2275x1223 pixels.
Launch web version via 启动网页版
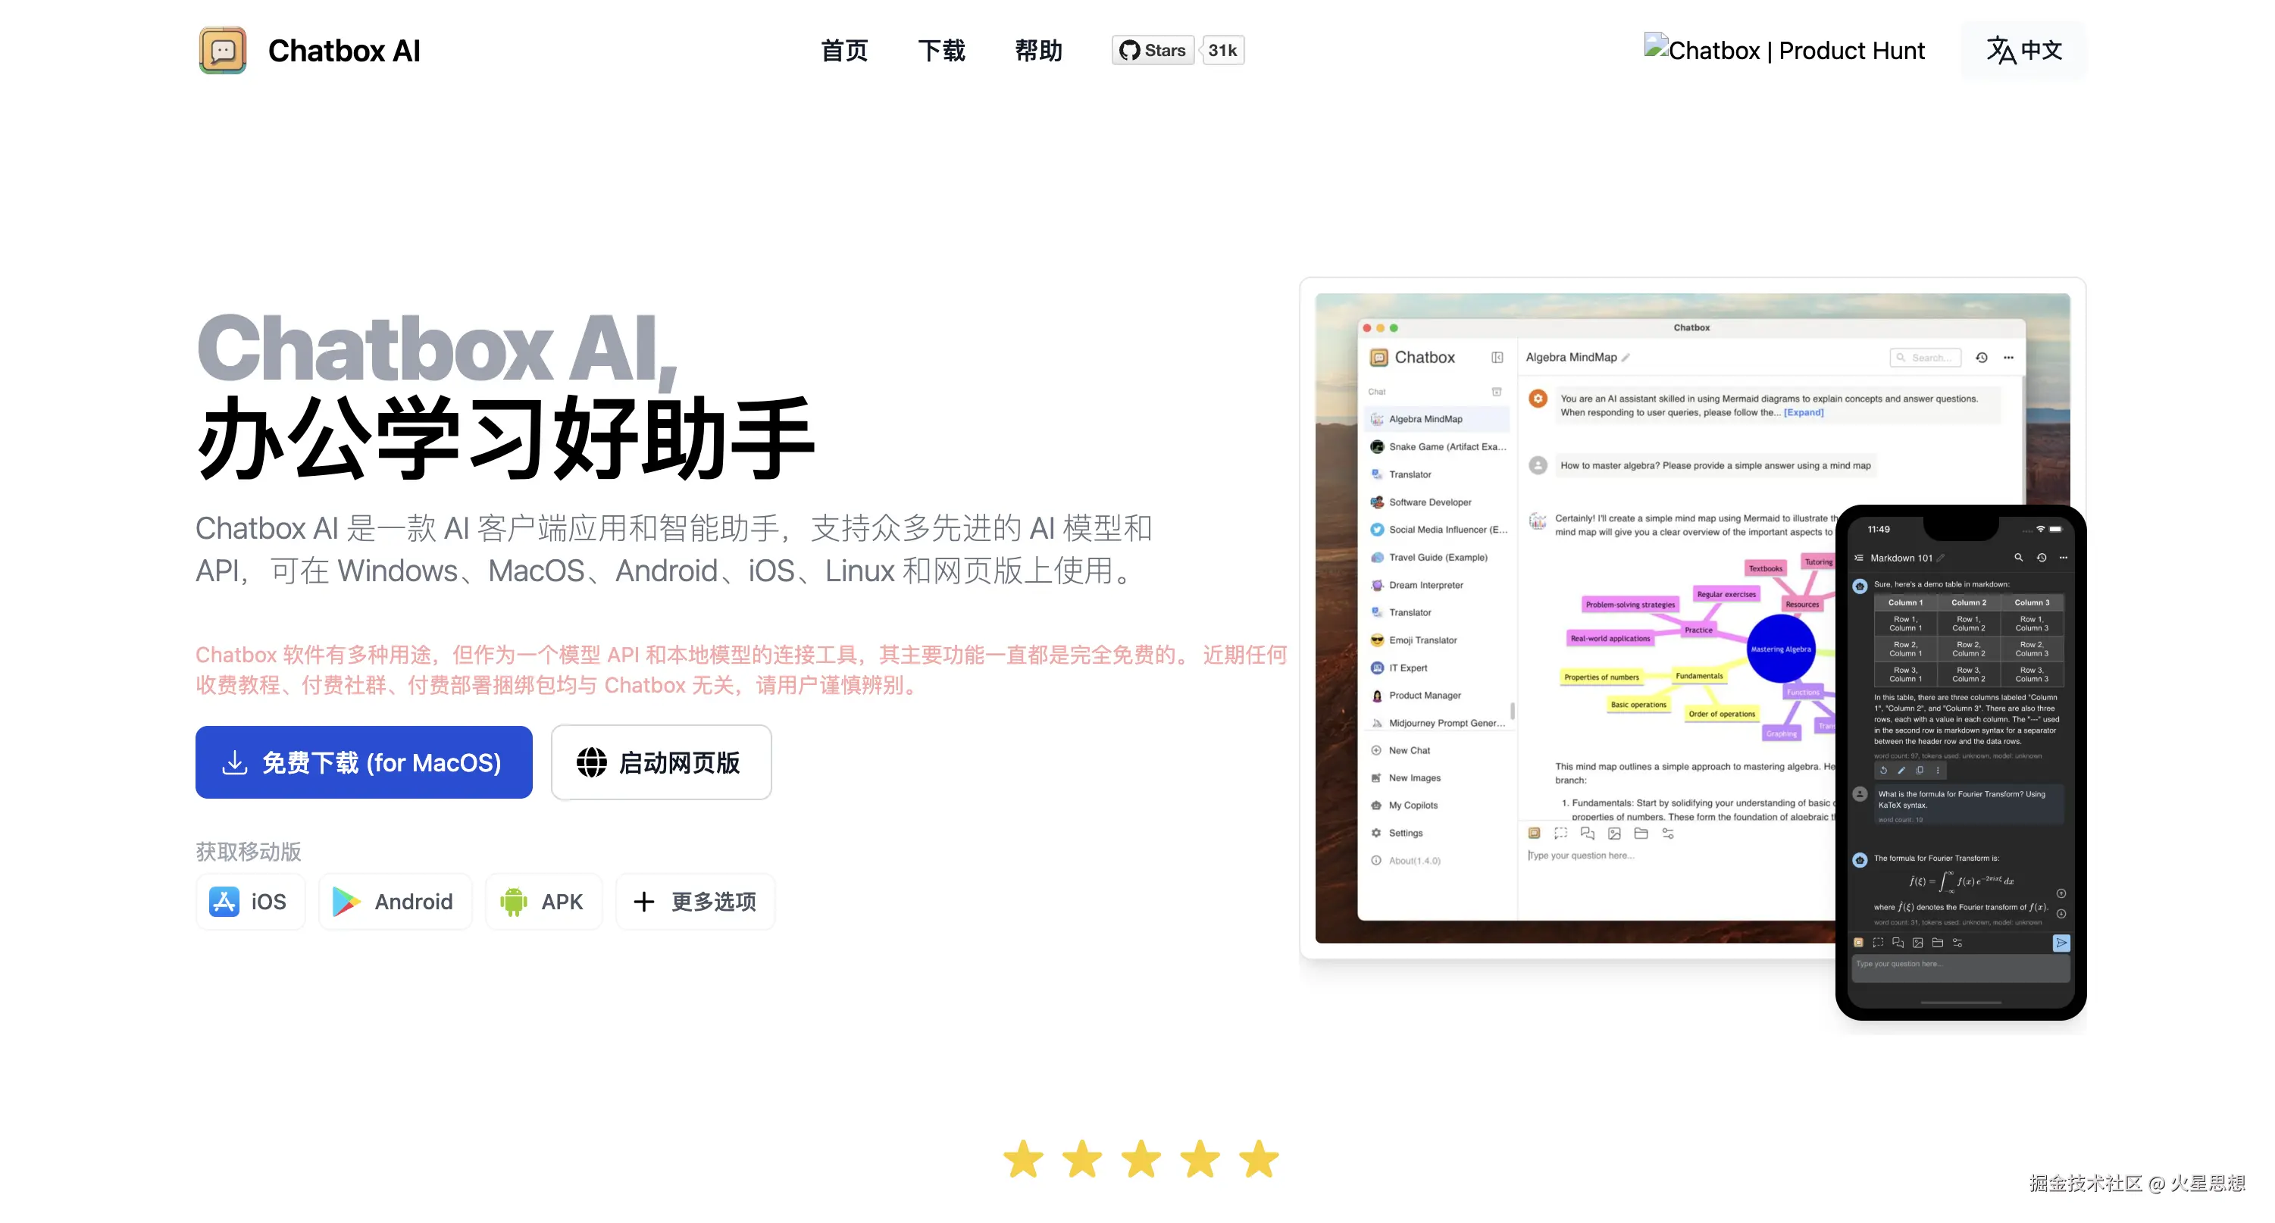point(661,762)
